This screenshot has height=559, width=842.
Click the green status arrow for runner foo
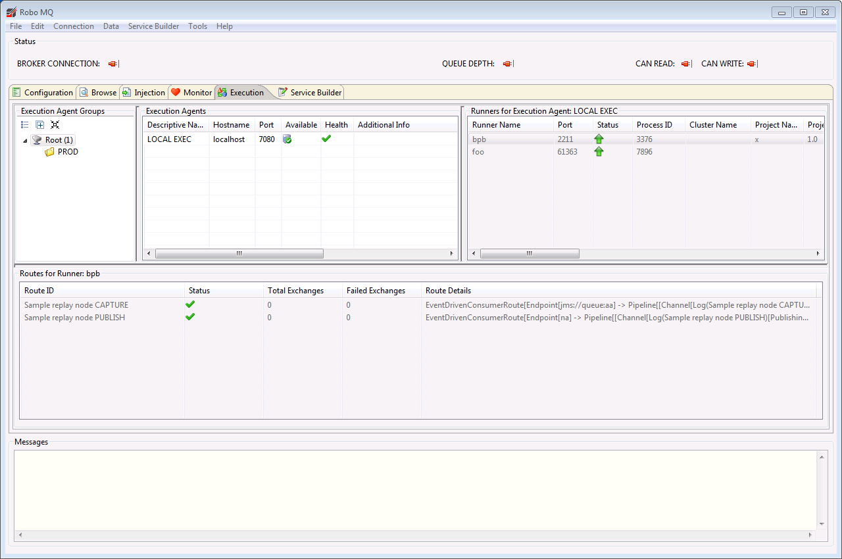point(599,152)
